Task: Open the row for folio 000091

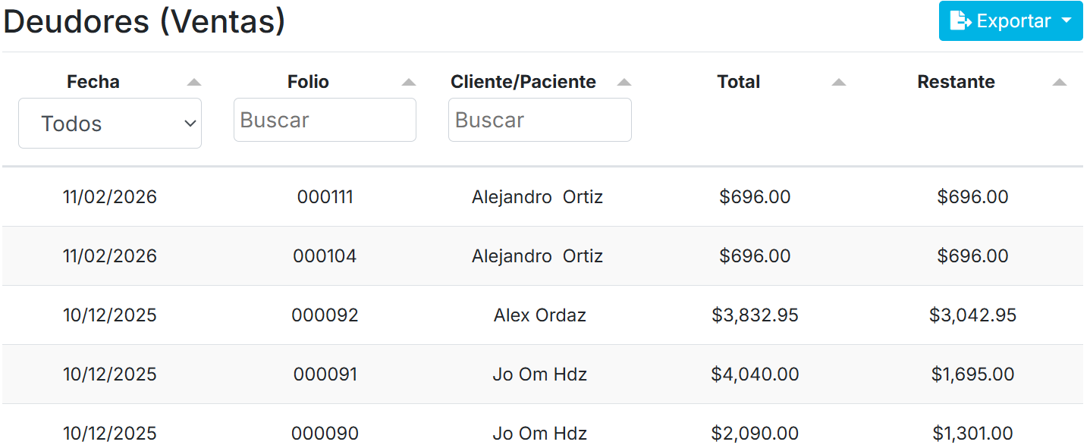Action: (x=325, y=374)
